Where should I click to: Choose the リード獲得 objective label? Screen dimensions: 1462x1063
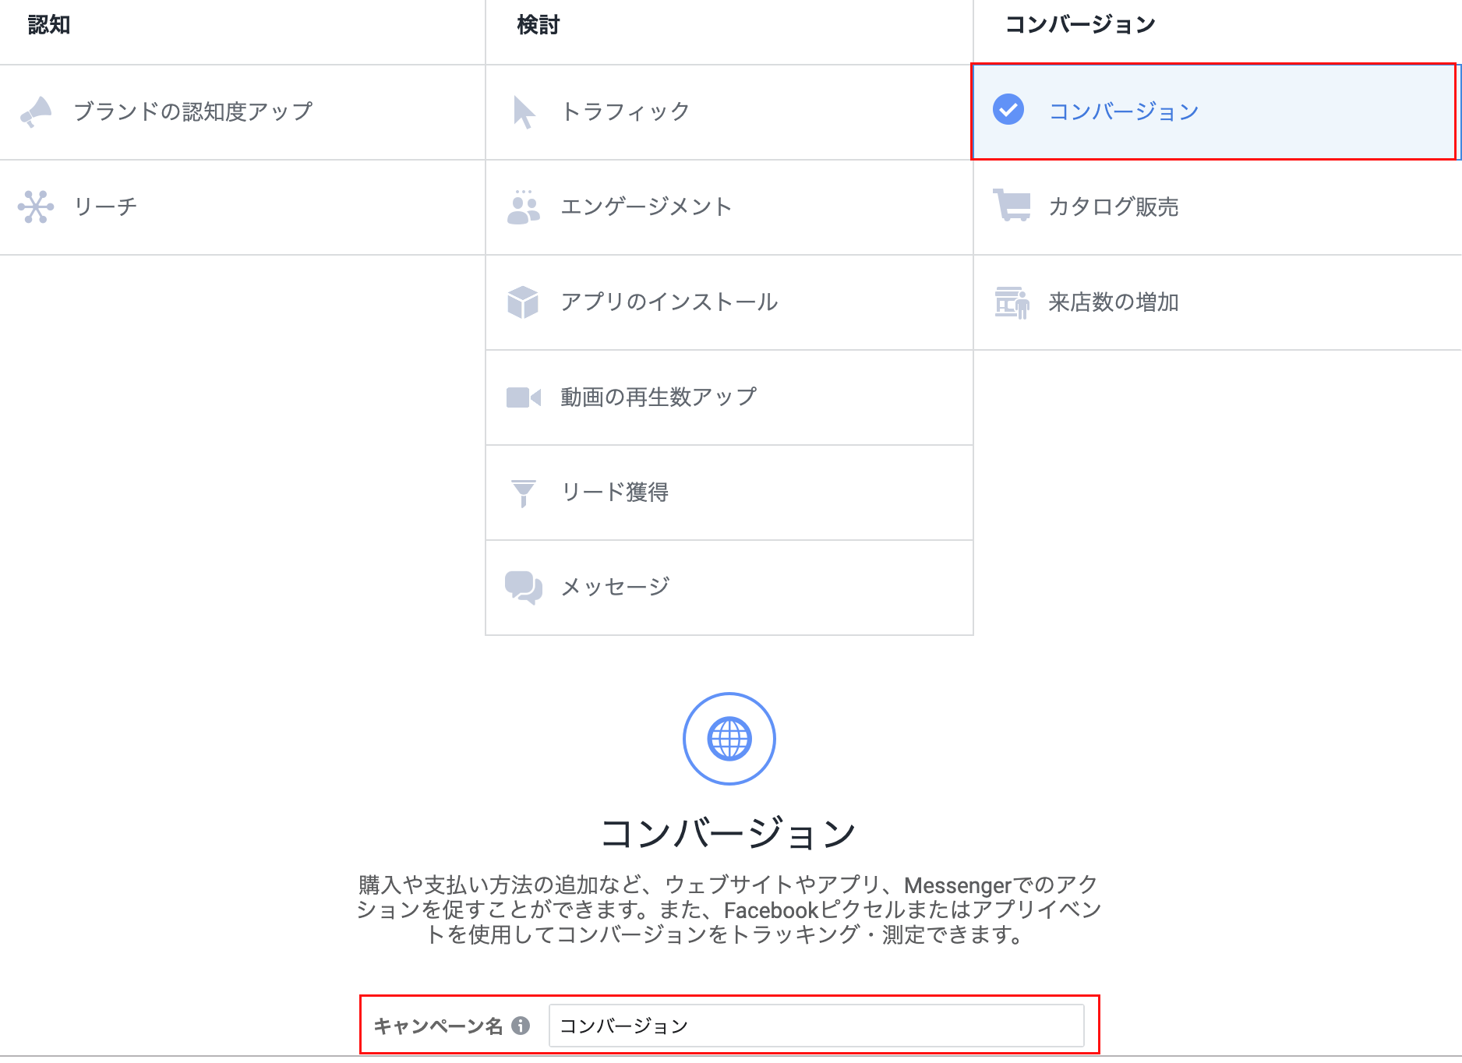point(615,493)
